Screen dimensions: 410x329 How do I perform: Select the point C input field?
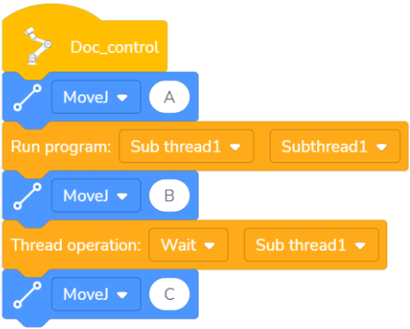click(x=170, y=294)
